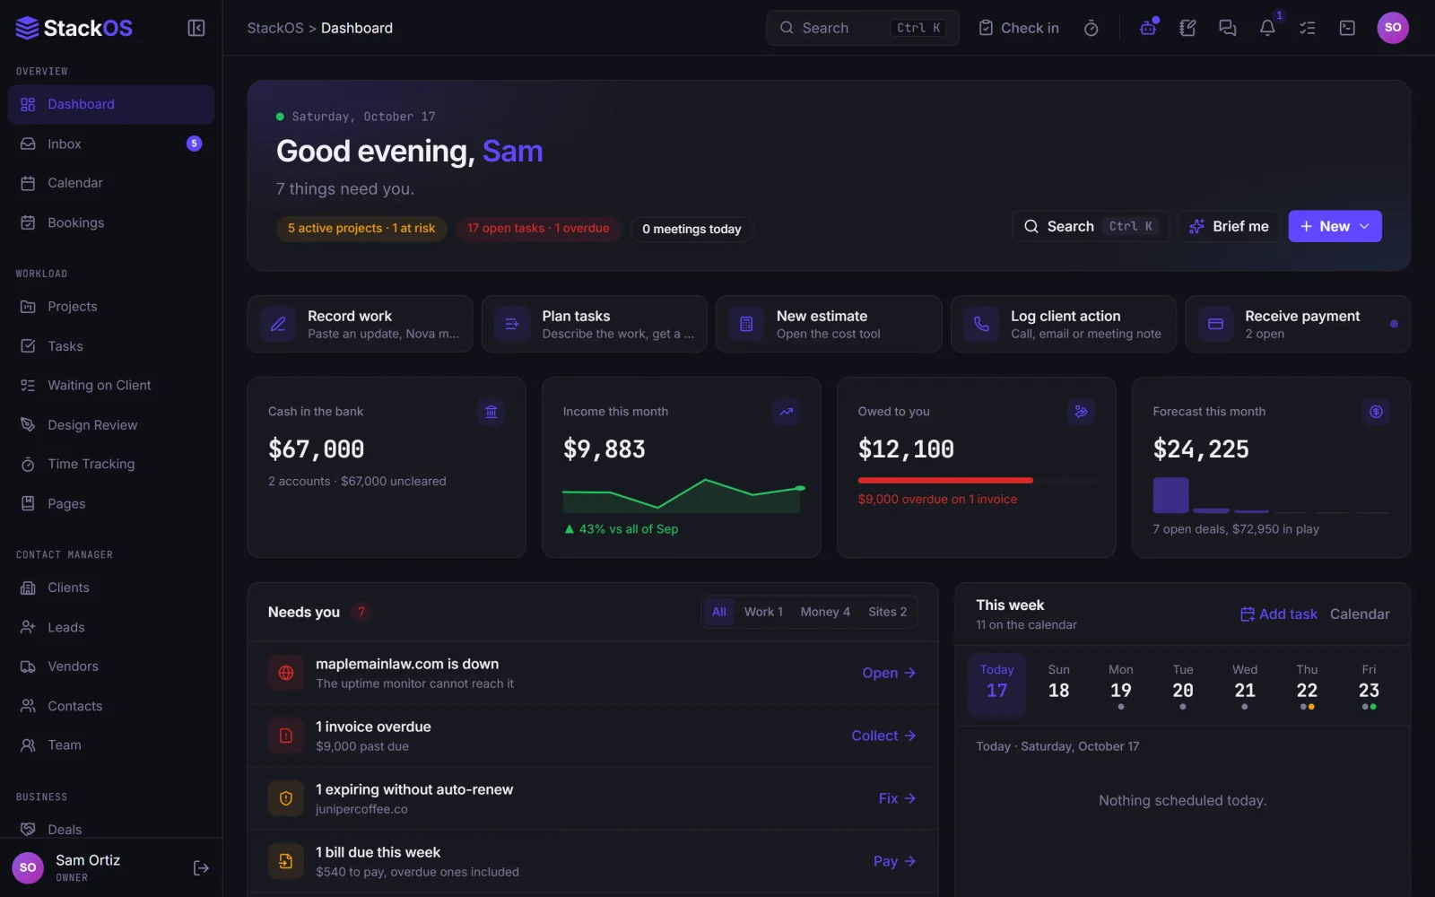
Task: Open the task checklist icon in top bar
Action: [x=1307, y=28]
